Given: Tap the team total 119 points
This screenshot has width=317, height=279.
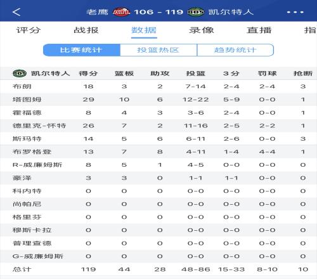Looking at the screenshot, I should pos(88,269).
